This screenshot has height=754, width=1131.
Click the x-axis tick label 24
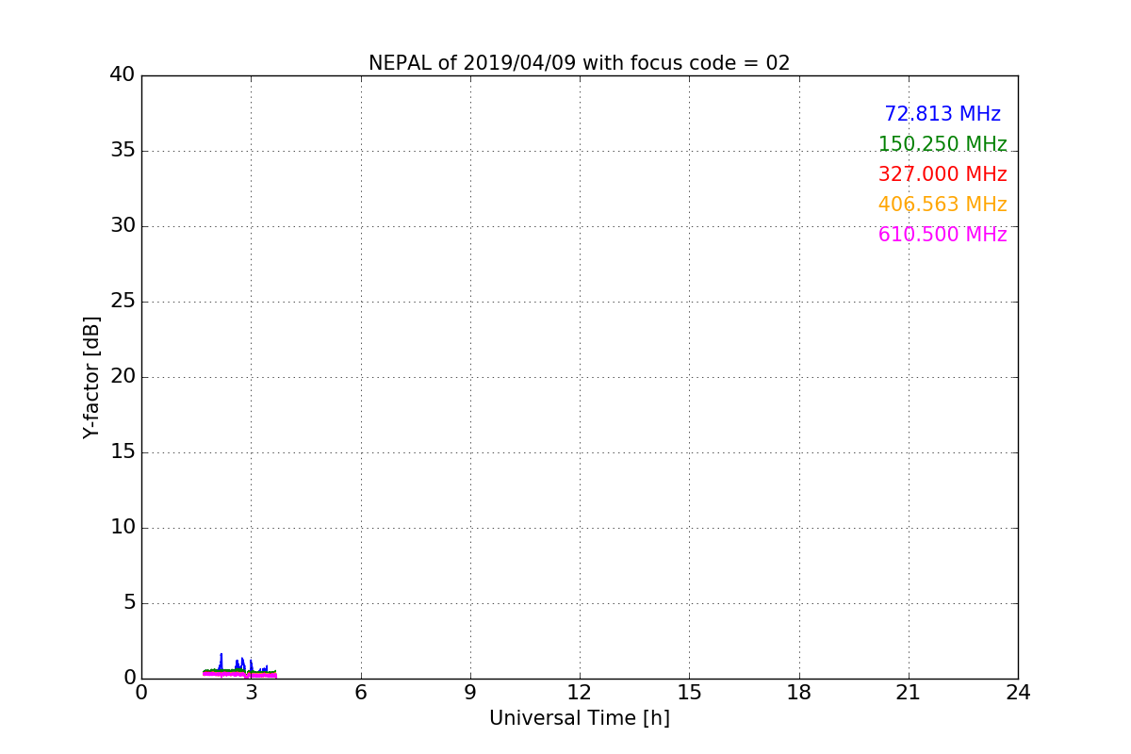(x=1018, y=693)
